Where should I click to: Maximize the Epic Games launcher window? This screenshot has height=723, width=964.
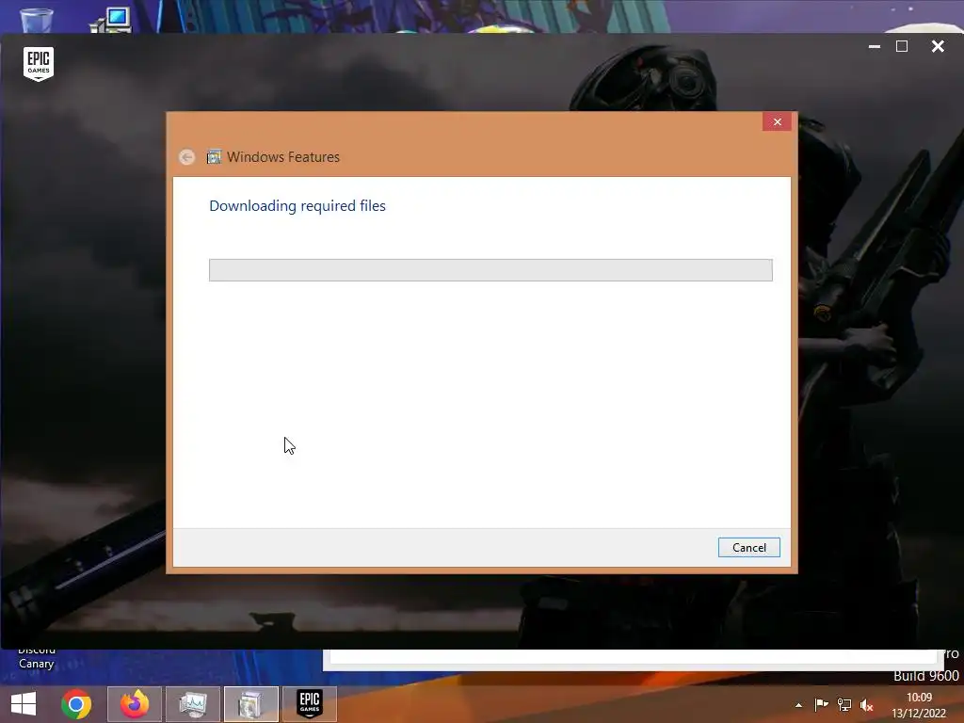tap(902, 46)
